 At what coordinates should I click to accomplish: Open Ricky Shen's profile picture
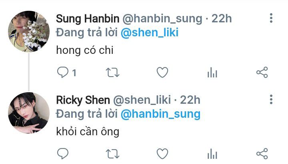(29, 113)
